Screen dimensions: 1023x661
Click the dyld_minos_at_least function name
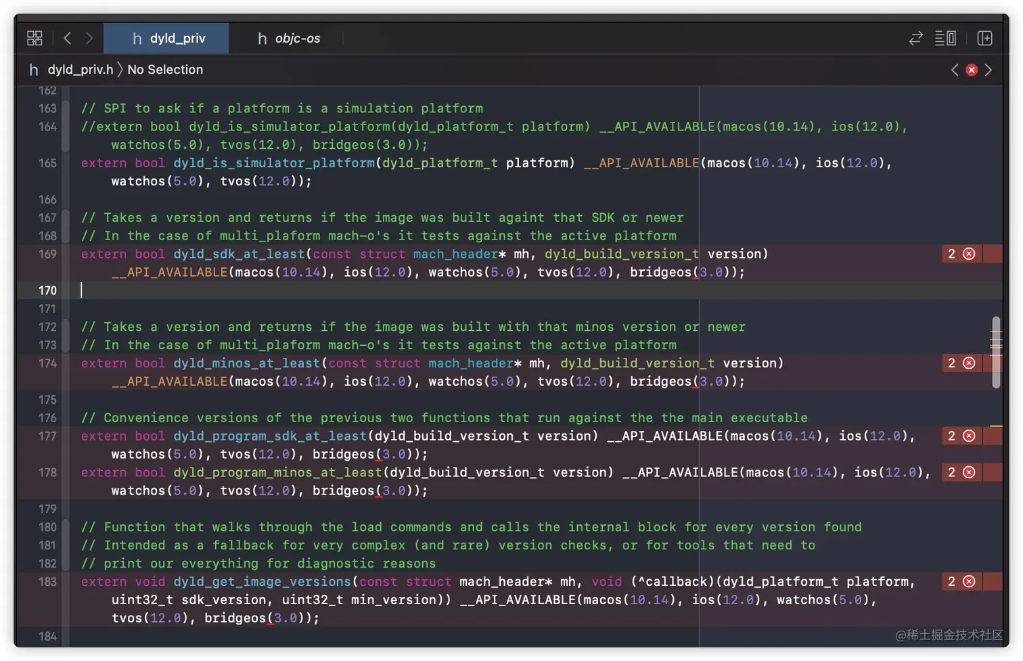click(247, 363)
